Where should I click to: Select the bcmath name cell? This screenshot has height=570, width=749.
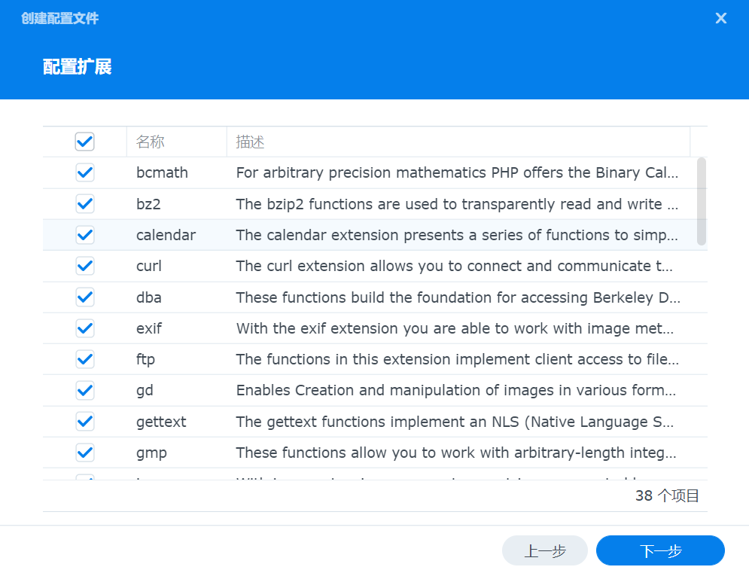click(x=162, y=172)
